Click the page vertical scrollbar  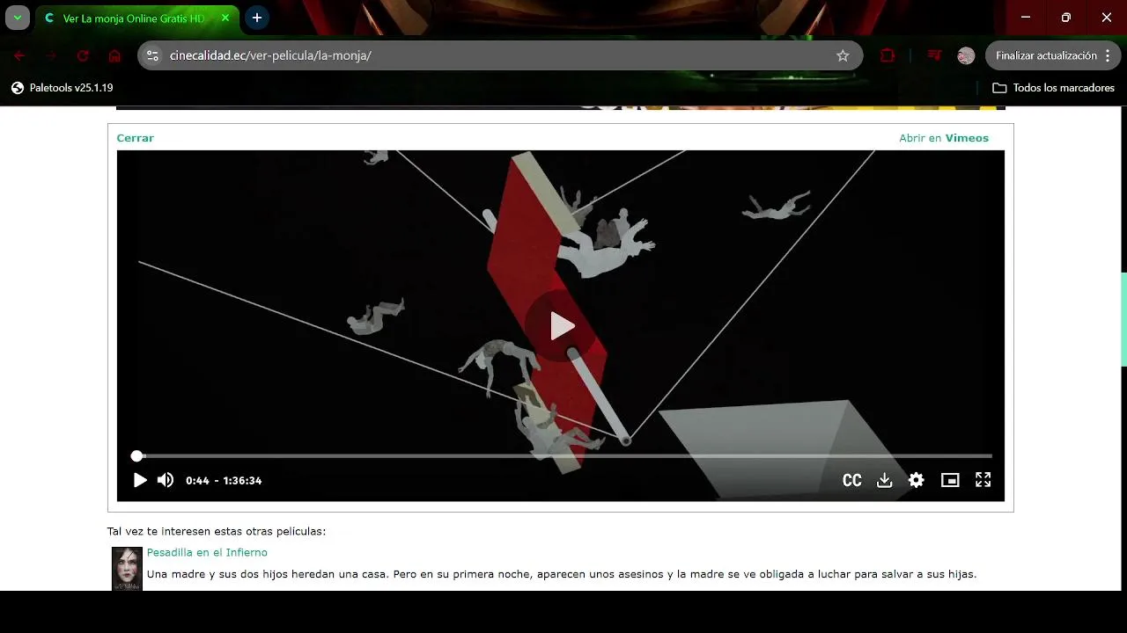click(x=1123, y=319)
